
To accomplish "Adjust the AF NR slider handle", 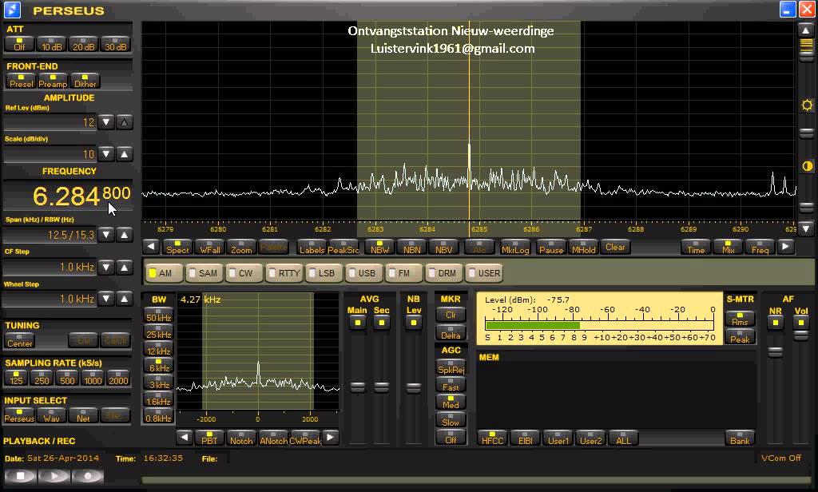I will [775, 352].
